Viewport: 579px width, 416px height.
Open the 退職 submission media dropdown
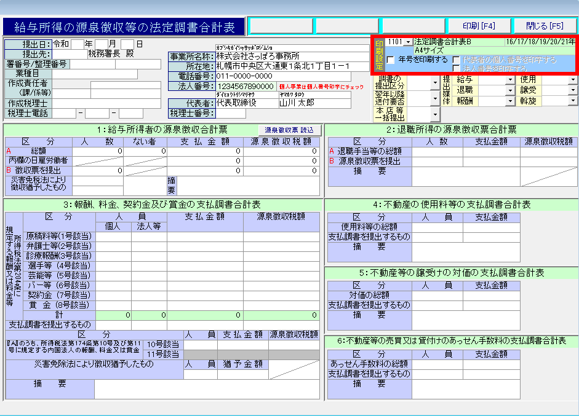(x=510, y=90)
